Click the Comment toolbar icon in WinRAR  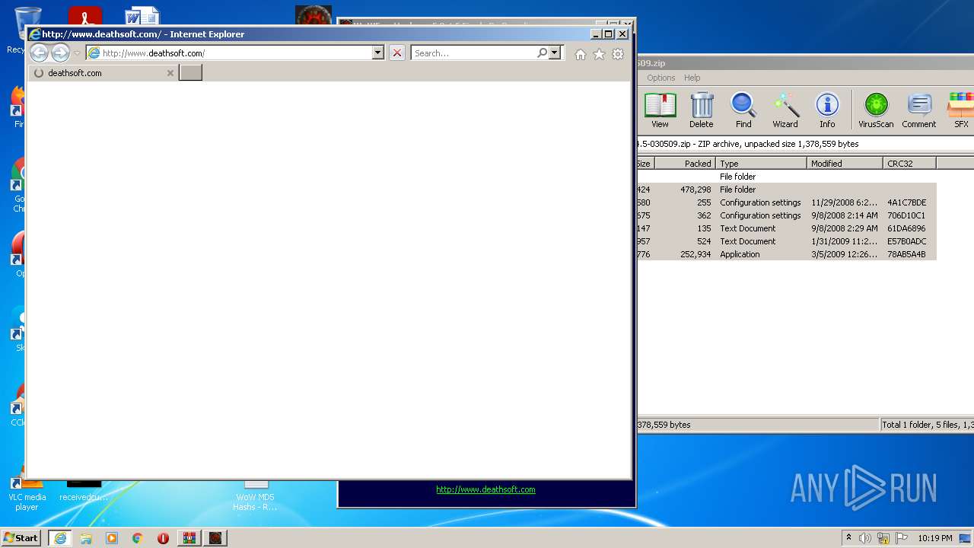(919, 110)
